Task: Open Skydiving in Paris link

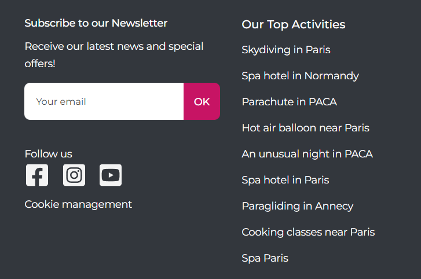Action: pyautogui.click(x=286, y=50)
